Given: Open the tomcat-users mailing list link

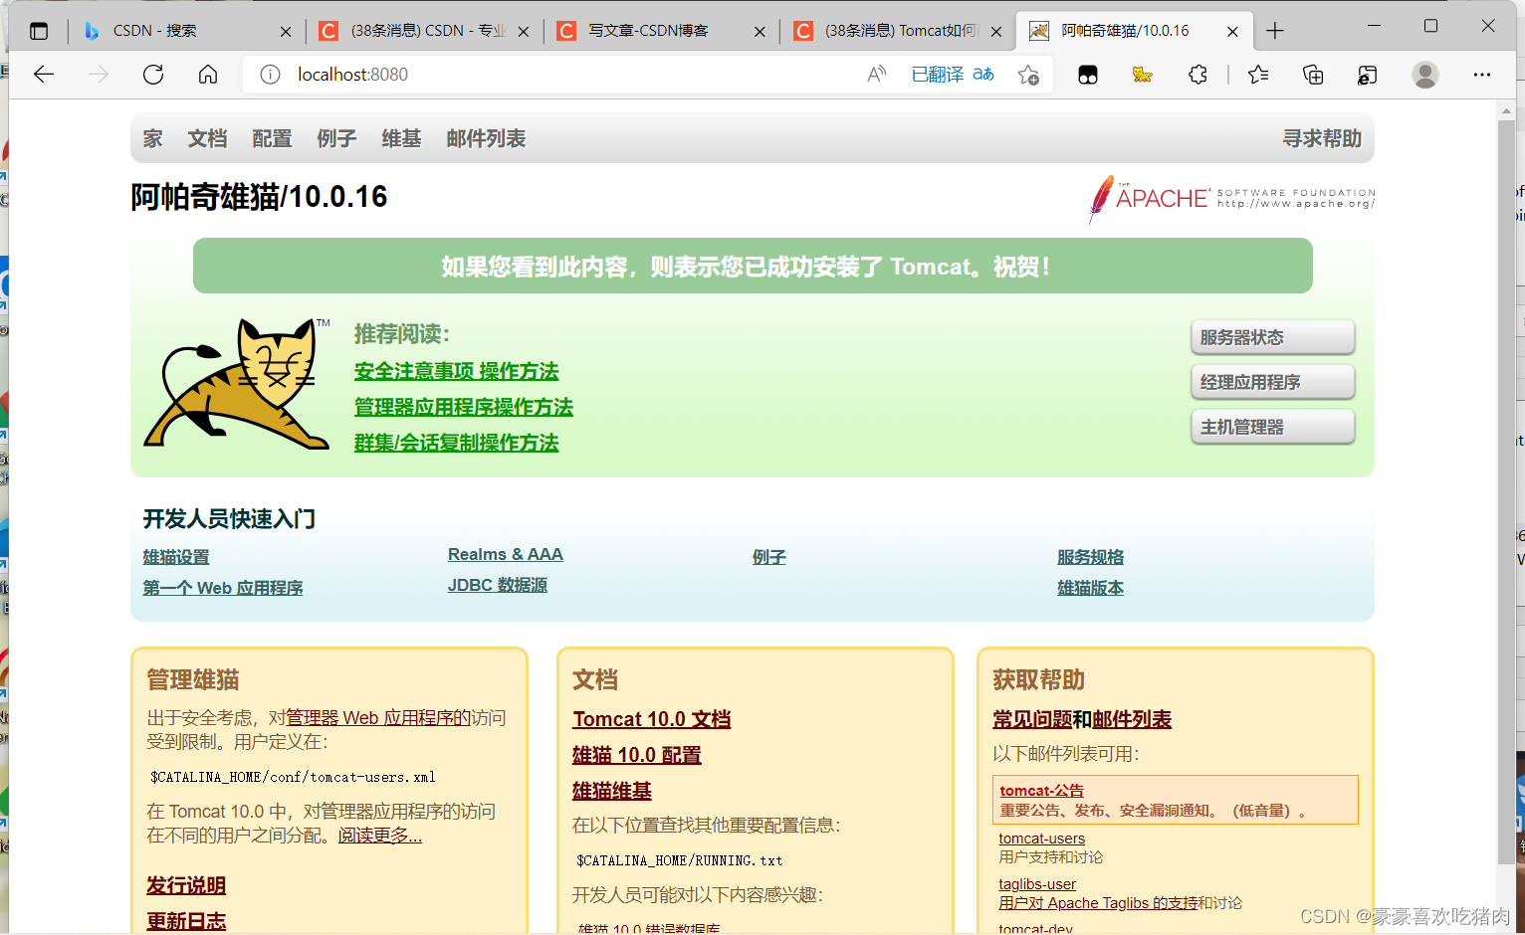Looking at the screenshot, I should click(1042, 839).
